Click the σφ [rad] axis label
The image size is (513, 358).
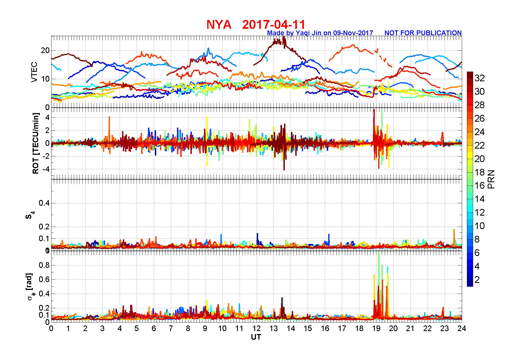[x=30, y=286]
